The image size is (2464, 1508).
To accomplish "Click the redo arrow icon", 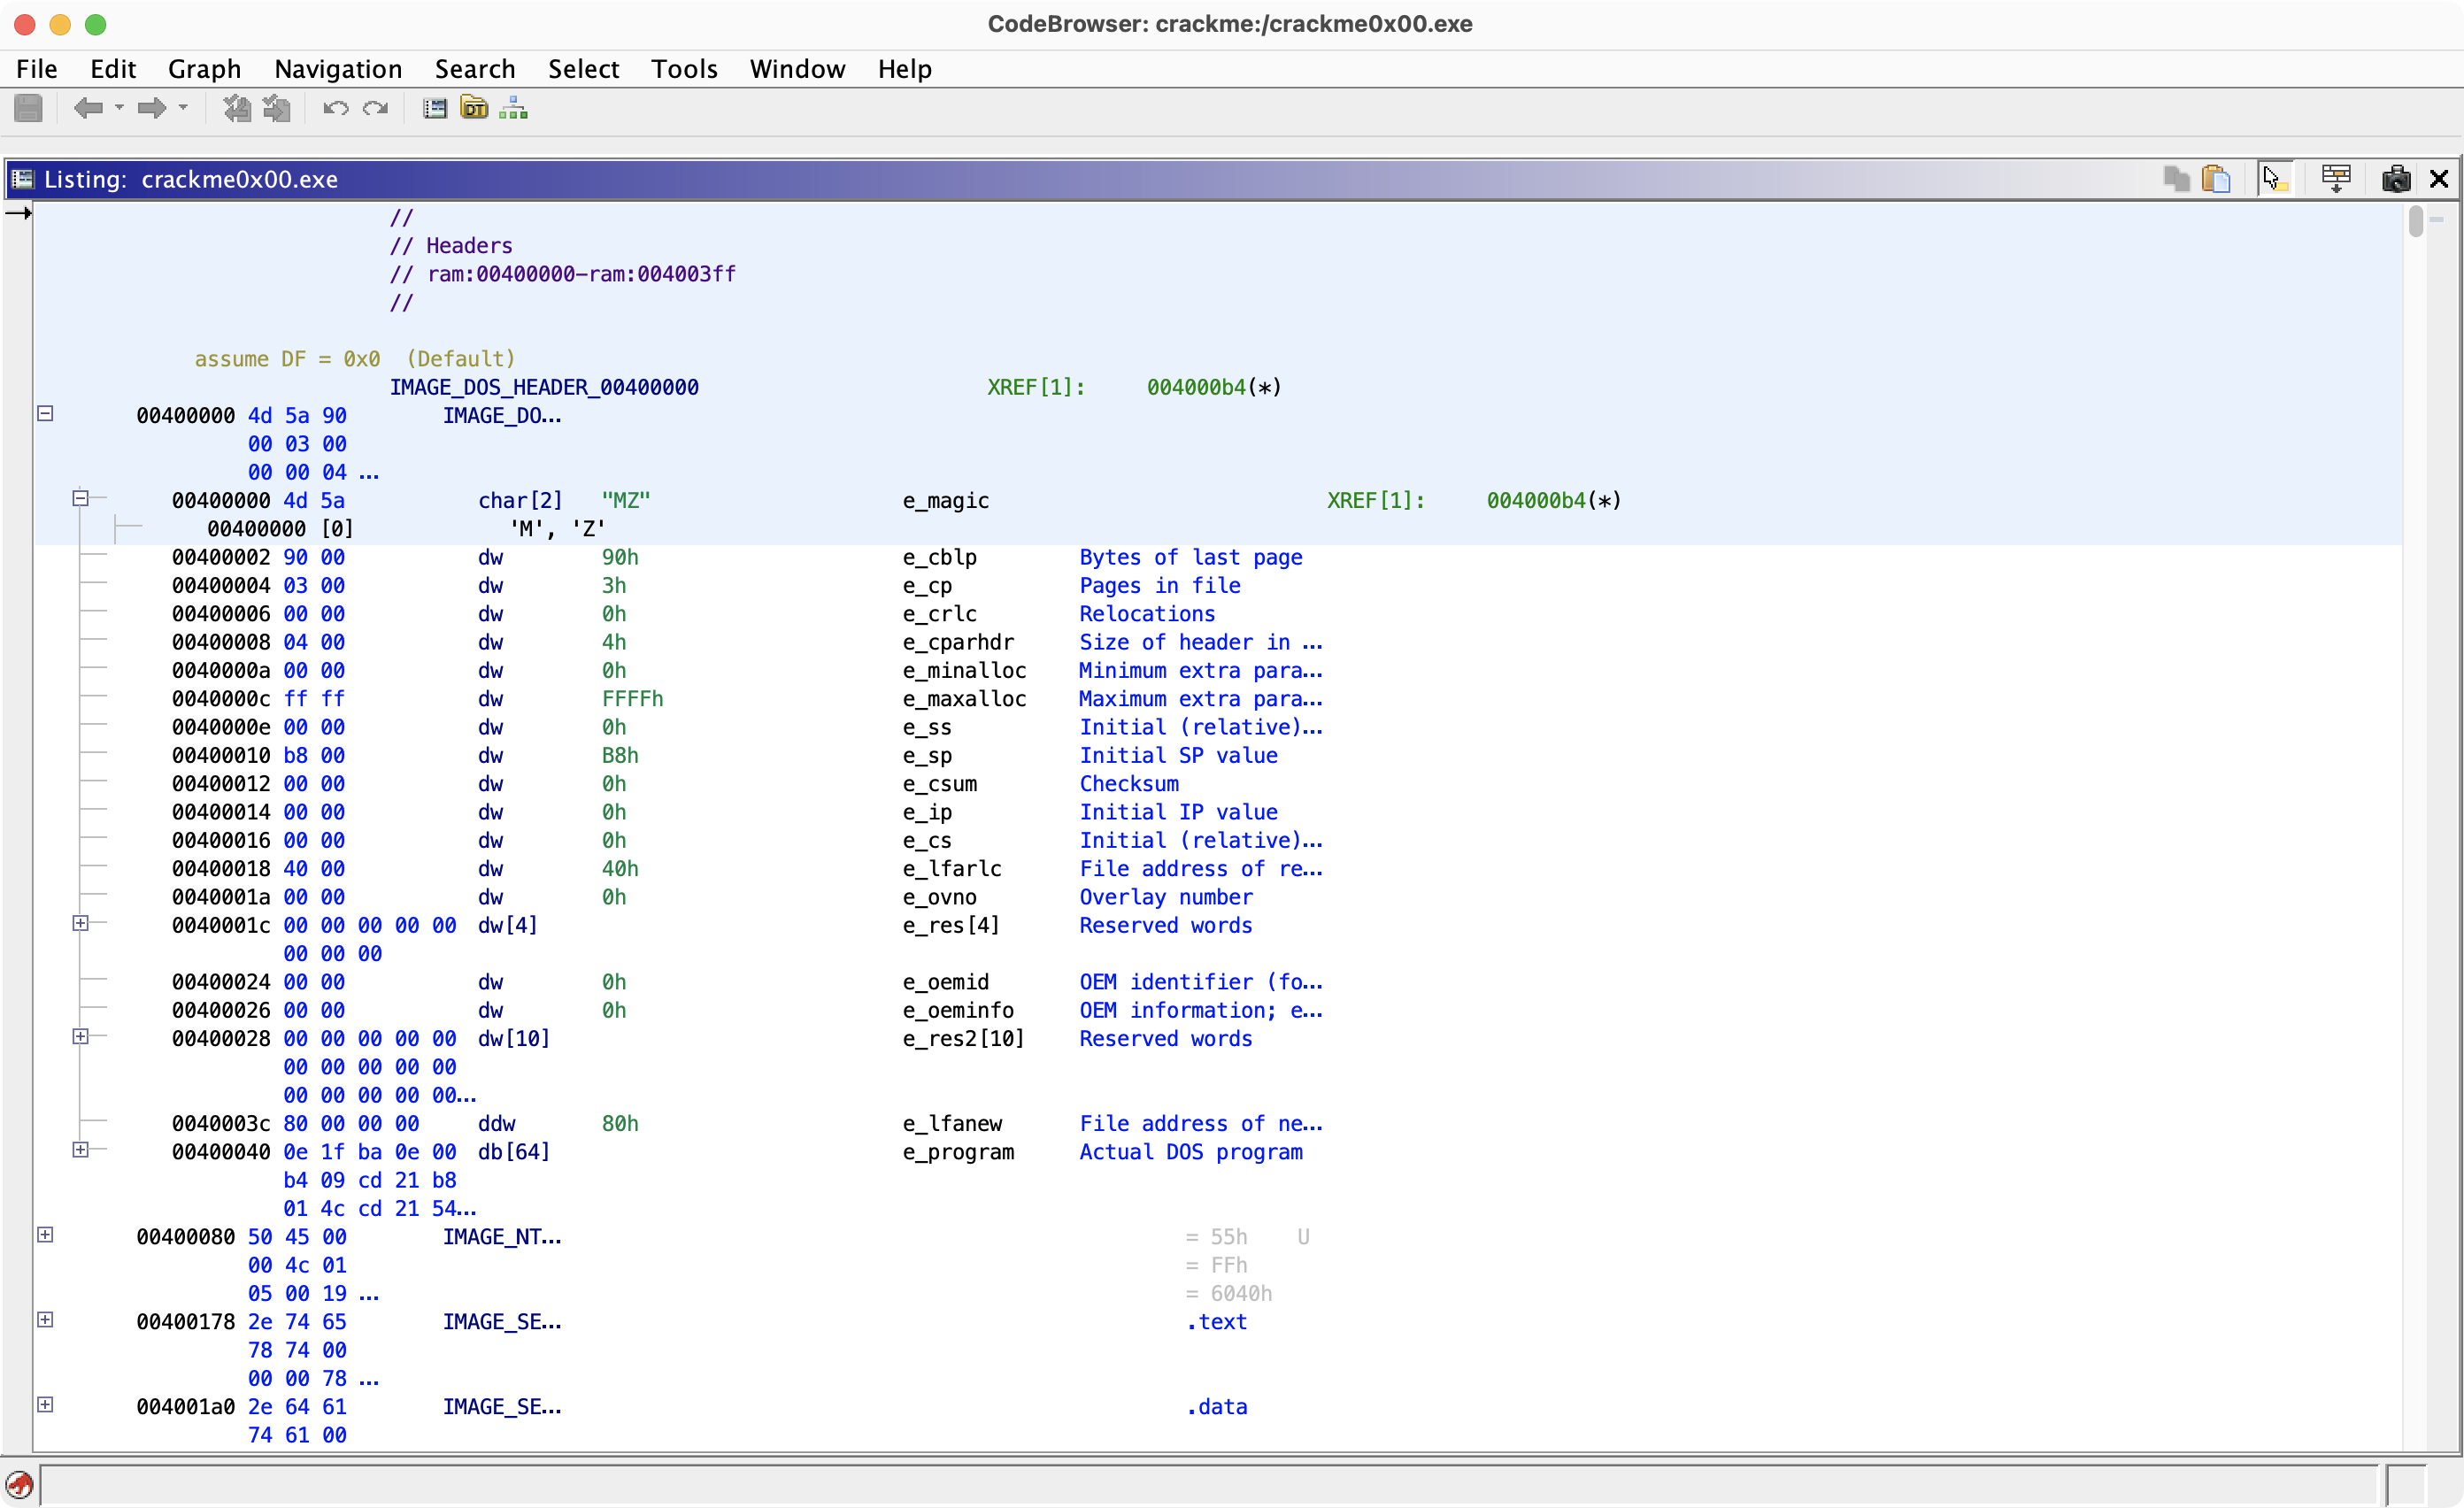I will [375, 108].
